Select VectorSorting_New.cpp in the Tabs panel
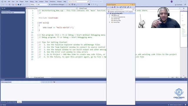188x106 pixels. pyautogui.click(x=13, y=12)
